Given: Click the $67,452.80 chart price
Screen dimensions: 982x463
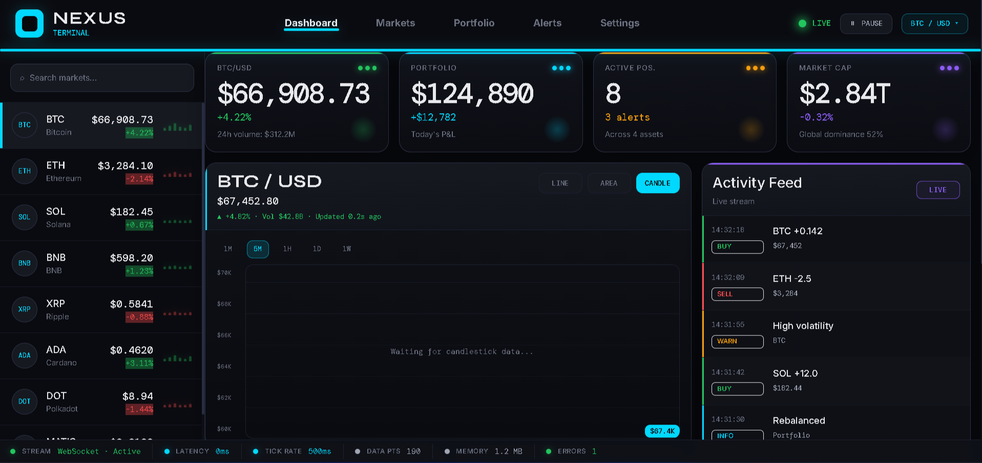Looking at the screenshot, I should (x=248, y=201).
